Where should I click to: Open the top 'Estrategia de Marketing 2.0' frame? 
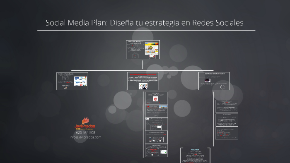[143, 50]
